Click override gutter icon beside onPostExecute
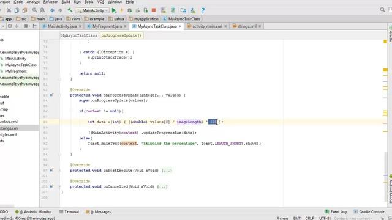Image resolution: width=392 pixels, height=220 pixels. (51, 170)
